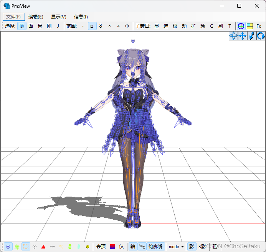The image size is (266, 252).
Task: Click the PmxView app icon in title bar
Action: pos(7,6)
